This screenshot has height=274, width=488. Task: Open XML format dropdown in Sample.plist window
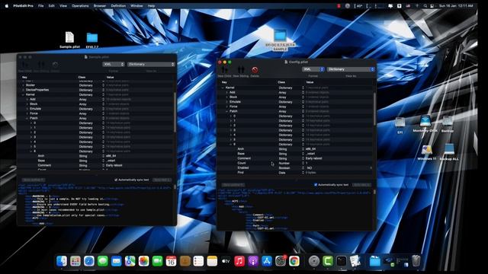114,64
